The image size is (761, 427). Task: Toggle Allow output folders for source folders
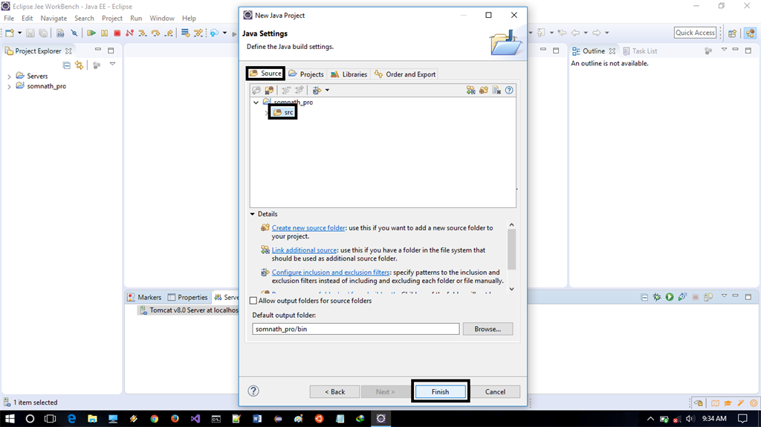point(253,301)
